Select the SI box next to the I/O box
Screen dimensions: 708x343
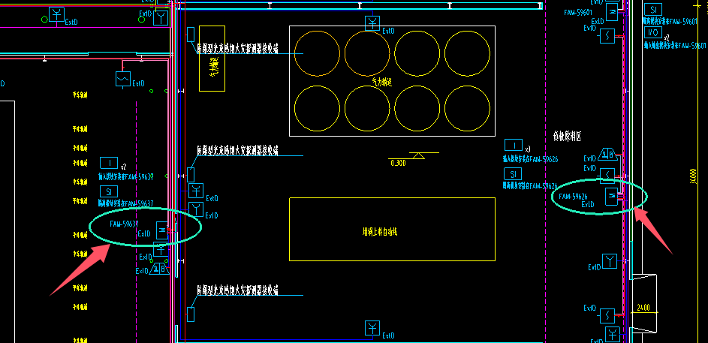(652, 10)
